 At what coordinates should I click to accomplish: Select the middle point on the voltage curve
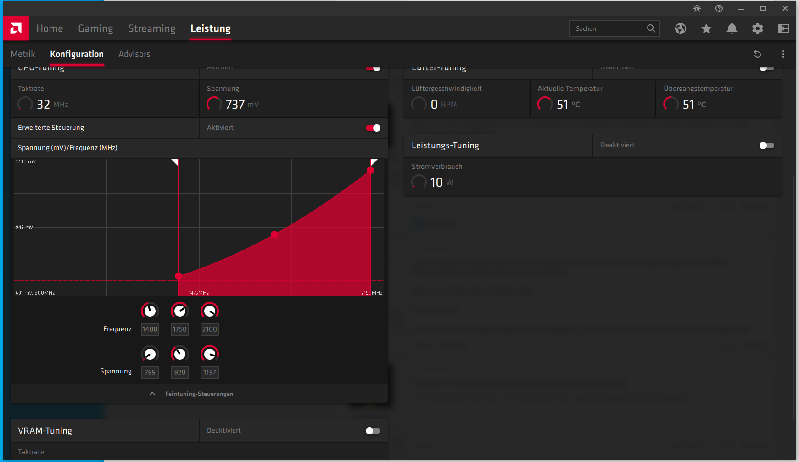[274, 234]
